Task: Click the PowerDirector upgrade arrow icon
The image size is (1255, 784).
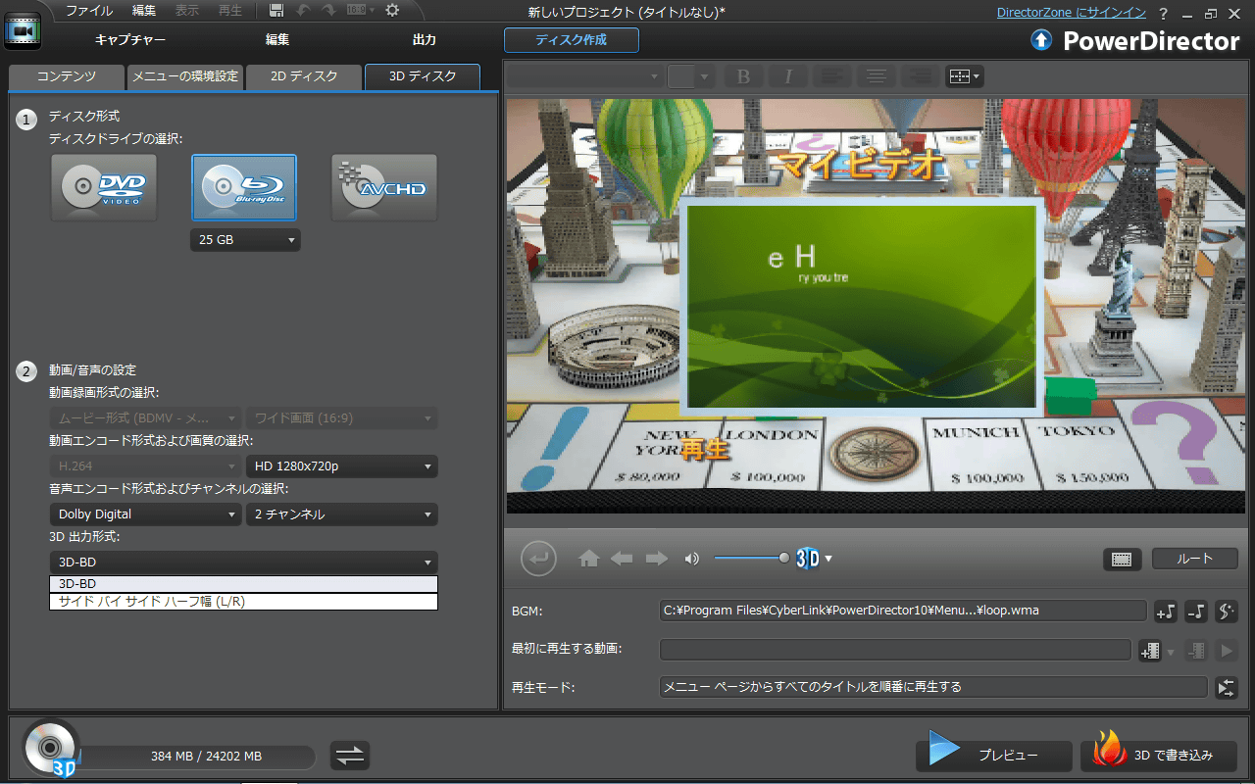Action: coord(1041,40)
